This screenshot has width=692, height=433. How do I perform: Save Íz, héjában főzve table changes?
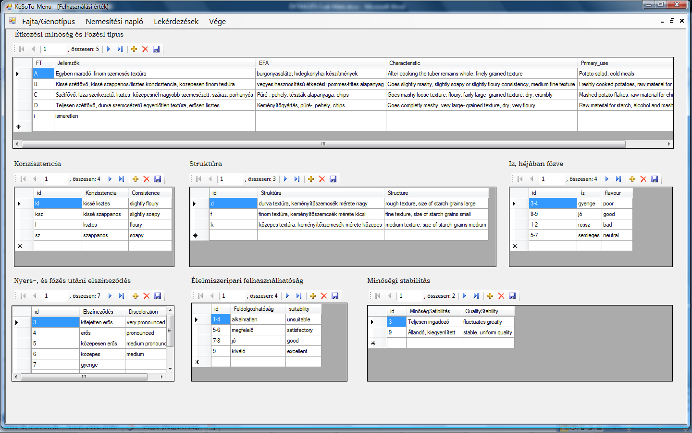coord(655,179)
